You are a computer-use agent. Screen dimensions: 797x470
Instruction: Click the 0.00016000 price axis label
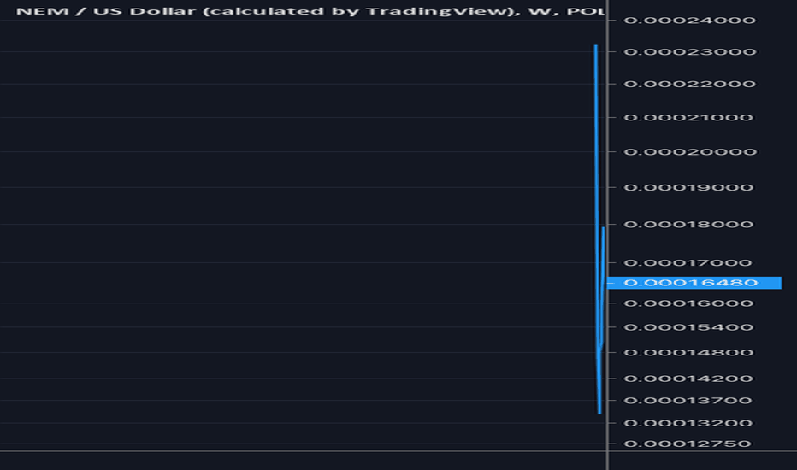click(x=688, y=303)
